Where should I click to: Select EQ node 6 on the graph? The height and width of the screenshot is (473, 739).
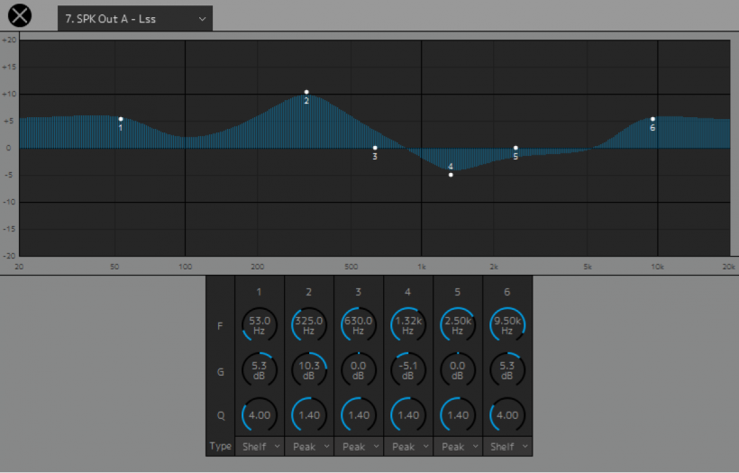coord(652,119)
